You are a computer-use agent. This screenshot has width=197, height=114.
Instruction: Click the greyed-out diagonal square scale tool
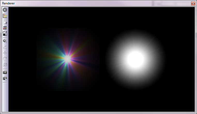click(x=5, y=65)
